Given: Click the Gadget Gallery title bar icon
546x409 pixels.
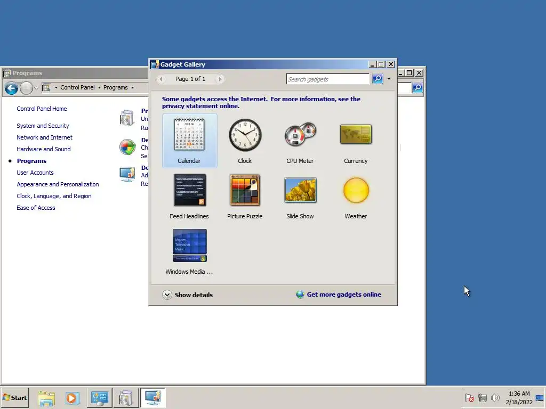Looking at the screenshot, I should click(155, 64).
